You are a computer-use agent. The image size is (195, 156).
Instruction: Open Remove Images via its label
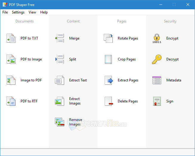(76, 122)
